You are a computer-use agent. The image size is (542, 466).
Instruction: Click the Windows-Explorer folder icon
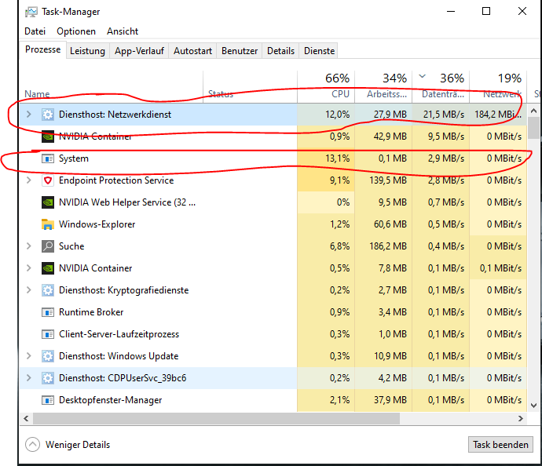(48, 224)
